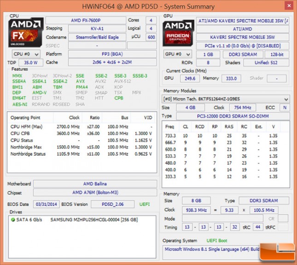The width and height of the screenshot is (297, 265).
Task: Expand the Micron memory module dropdown
Action: 226,99
